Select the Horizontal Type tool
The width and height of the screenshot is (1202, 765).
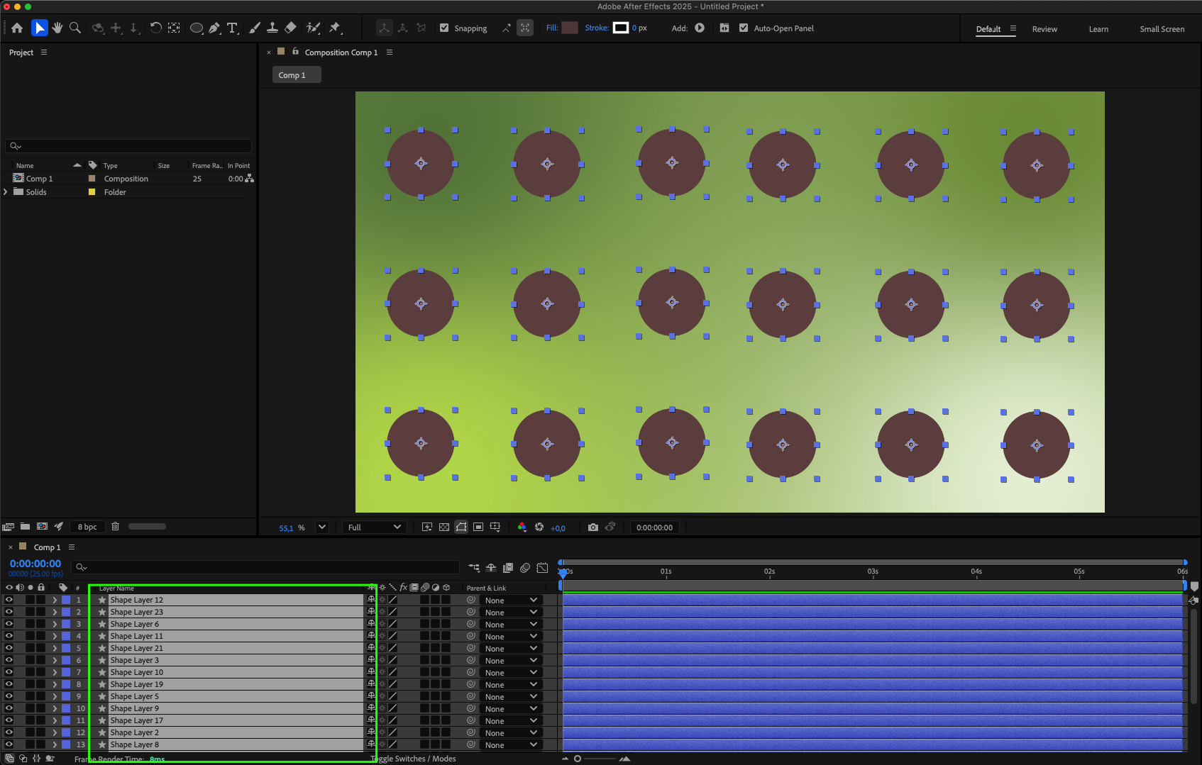click(232, 28)
